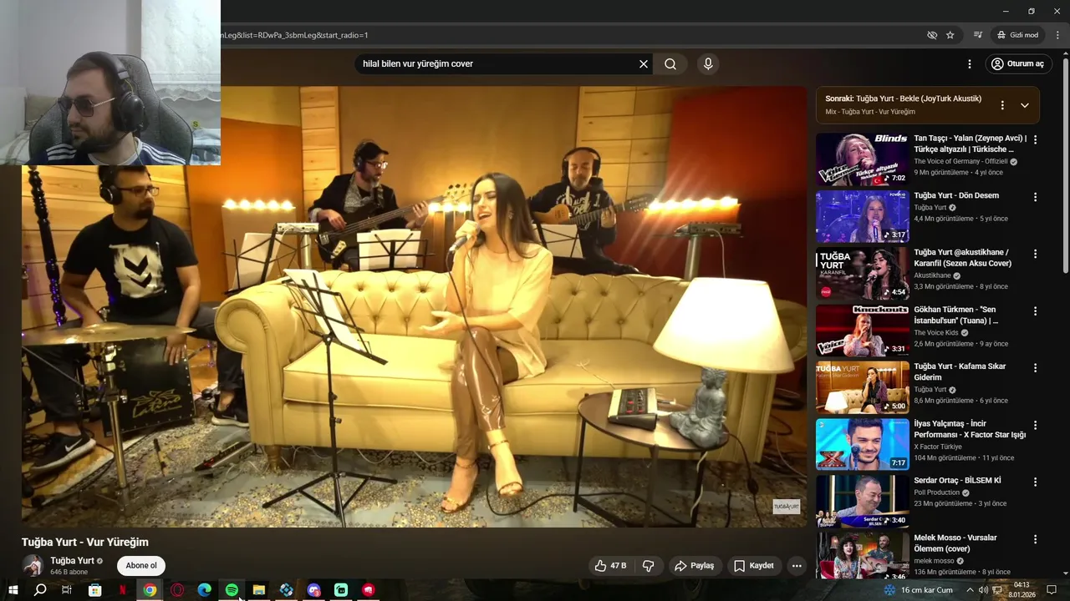This screenshot has width=1070, height=601.
Task: Open the Windows Start menu
Action: [13, 590]
